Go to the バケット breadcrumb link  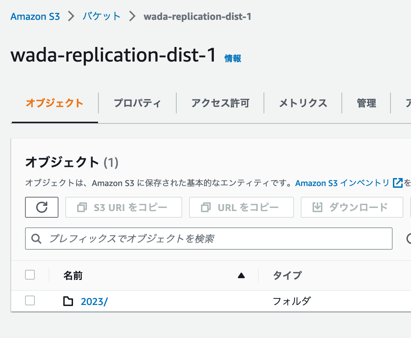pyautogui.click(x=102, y=16)
